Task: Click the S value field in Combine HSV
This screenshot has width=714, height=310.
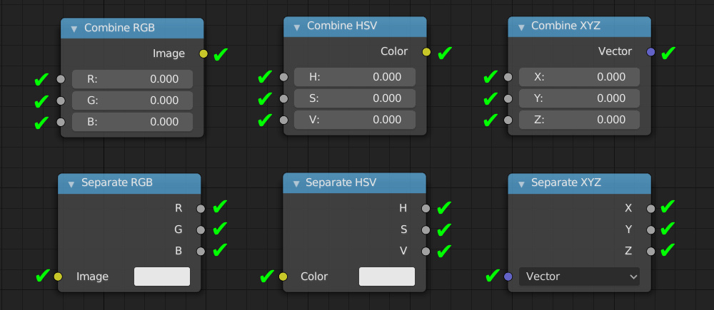Action: click(x=355, y=98)
